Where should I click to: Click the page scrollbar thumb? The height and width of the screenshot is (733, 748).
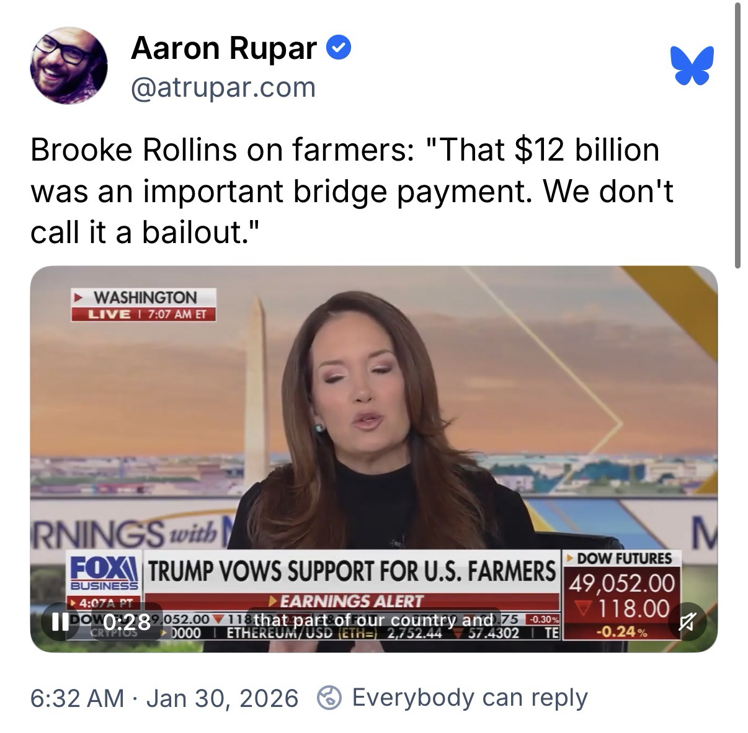click(737, 135)
